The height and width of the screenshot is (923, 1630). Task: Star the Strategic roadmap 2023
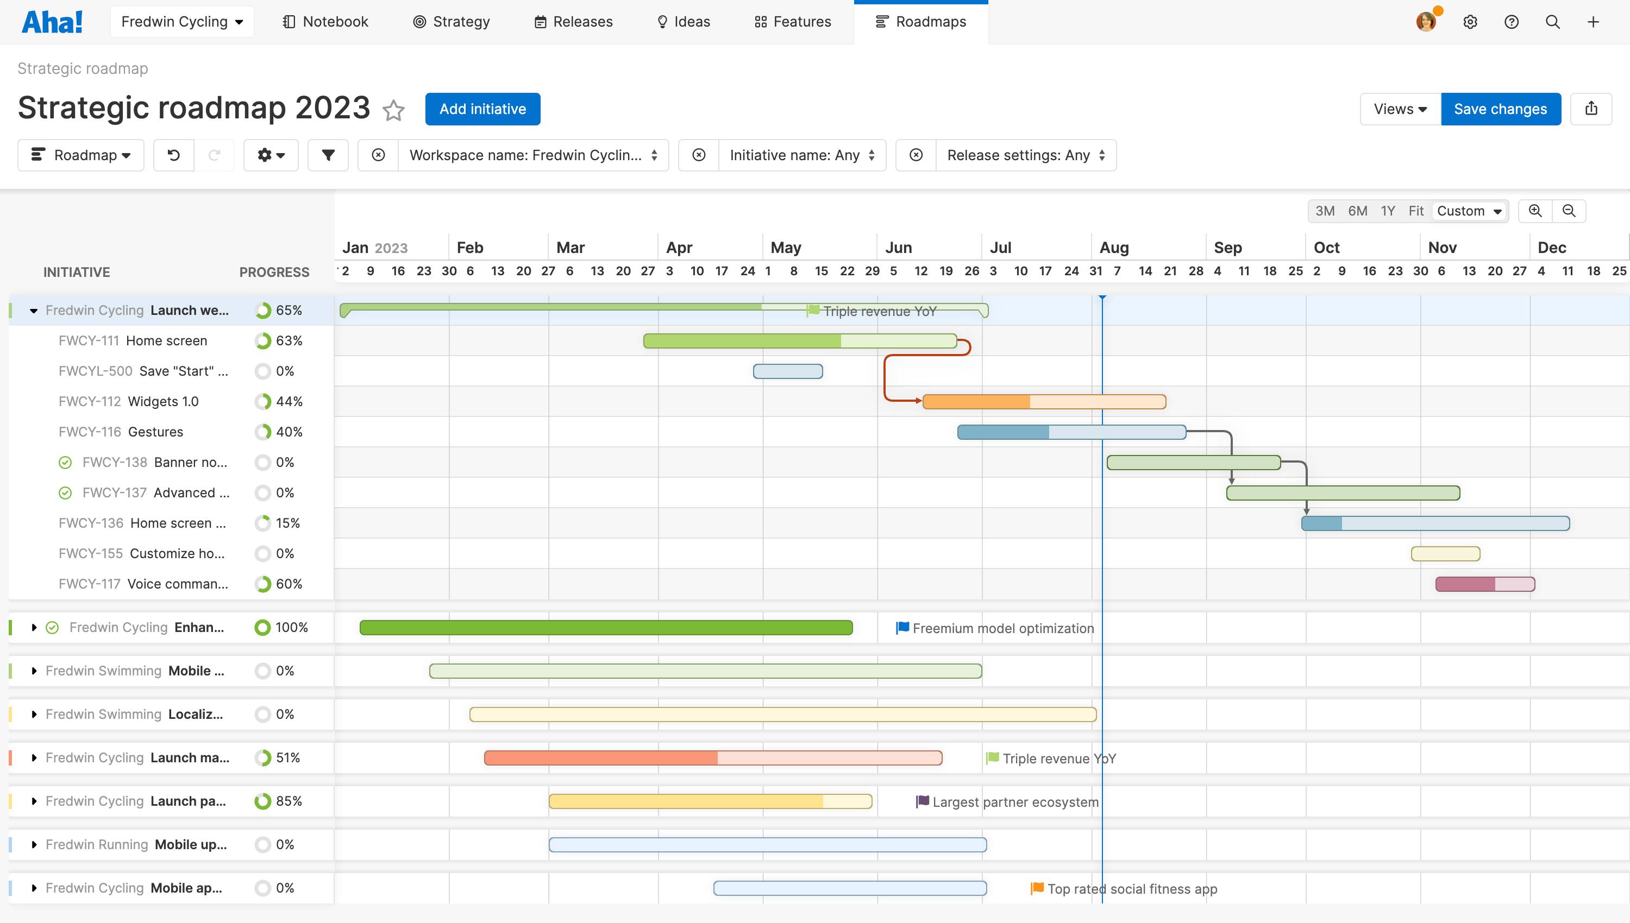[394, 110]
